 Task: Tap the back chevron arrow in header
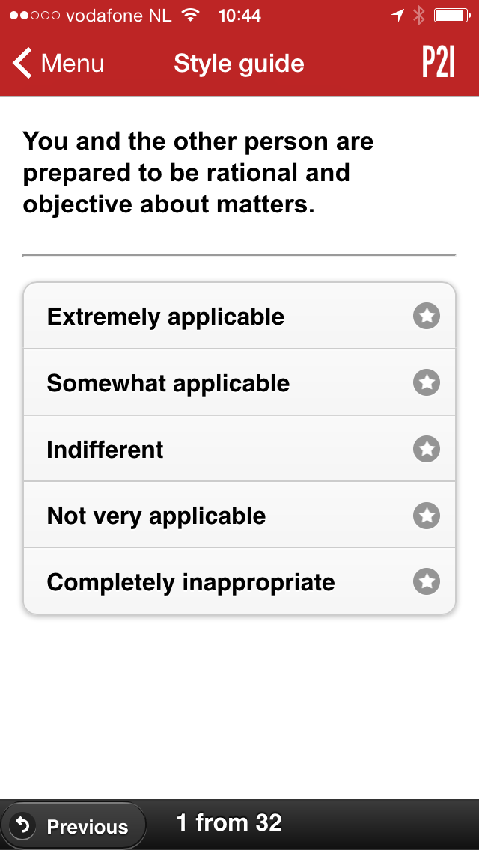[23, 64]
